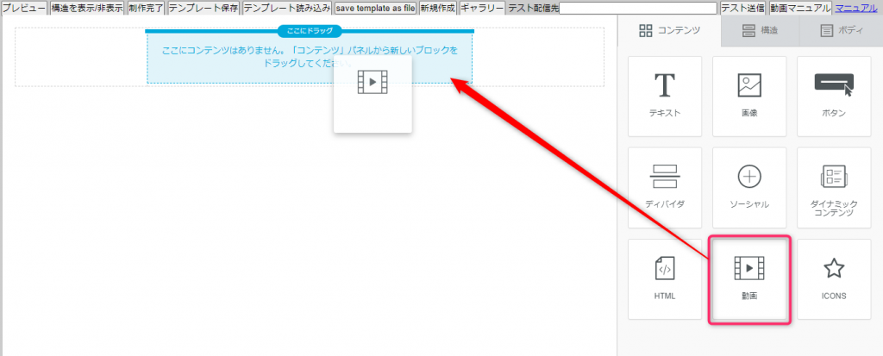Switch to the コンテンツ tab

(669, 30)
